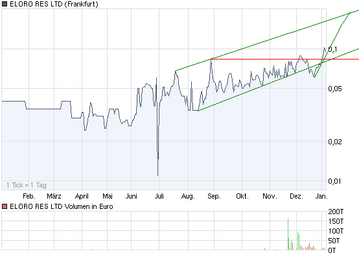Viewport: 359px width, 262px height.
Task: Click the 'März' month axis label
Action: point(54,196)
